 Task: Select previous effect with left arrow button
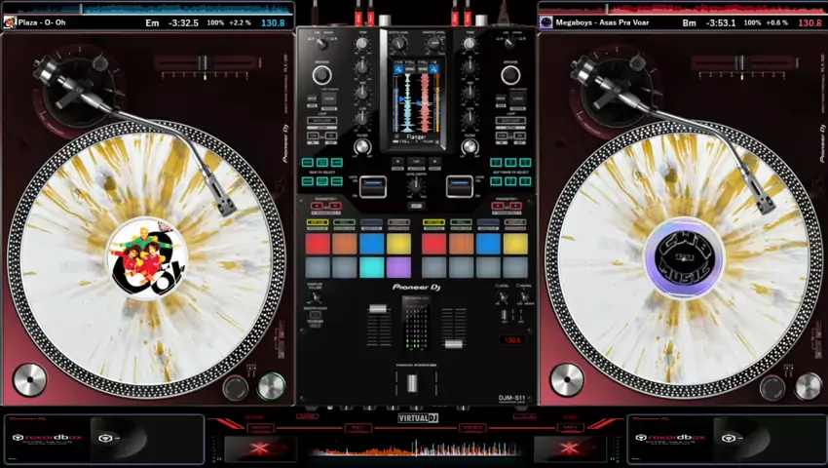397,161
